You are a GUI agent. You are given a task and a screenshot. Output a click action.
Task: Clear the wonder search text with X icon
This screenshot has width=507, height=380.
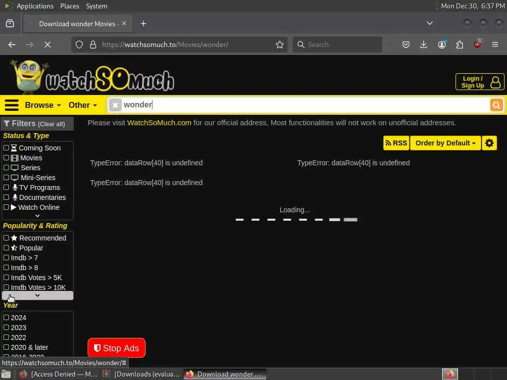115,105
